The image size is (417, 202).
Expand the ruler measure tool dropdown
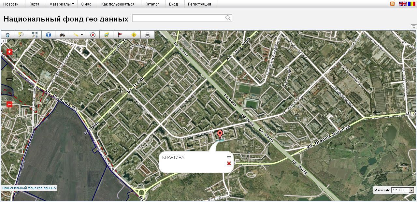(82, 35)
